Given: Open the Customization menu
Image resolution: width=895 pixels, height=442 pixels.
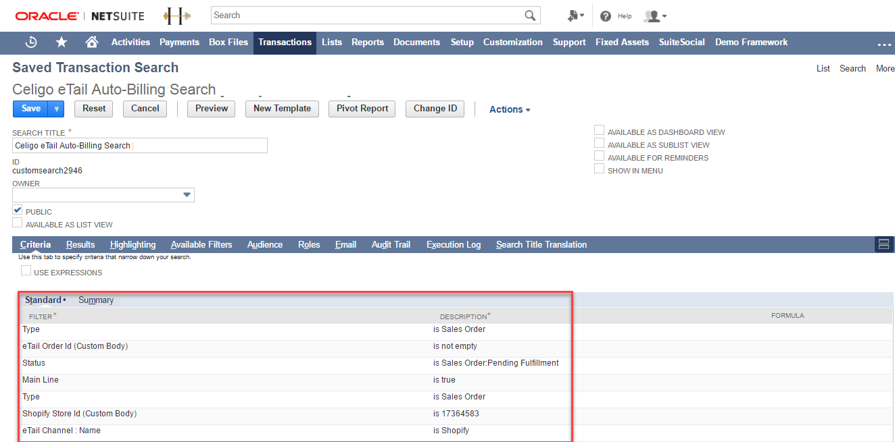Looking at the screenshot, I should point(512,42).
